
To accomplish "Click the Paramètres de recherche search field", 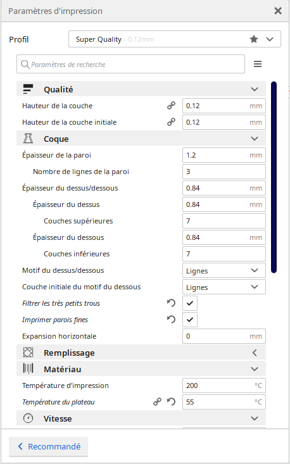I will pyautogui.click(x=130, y=64).
